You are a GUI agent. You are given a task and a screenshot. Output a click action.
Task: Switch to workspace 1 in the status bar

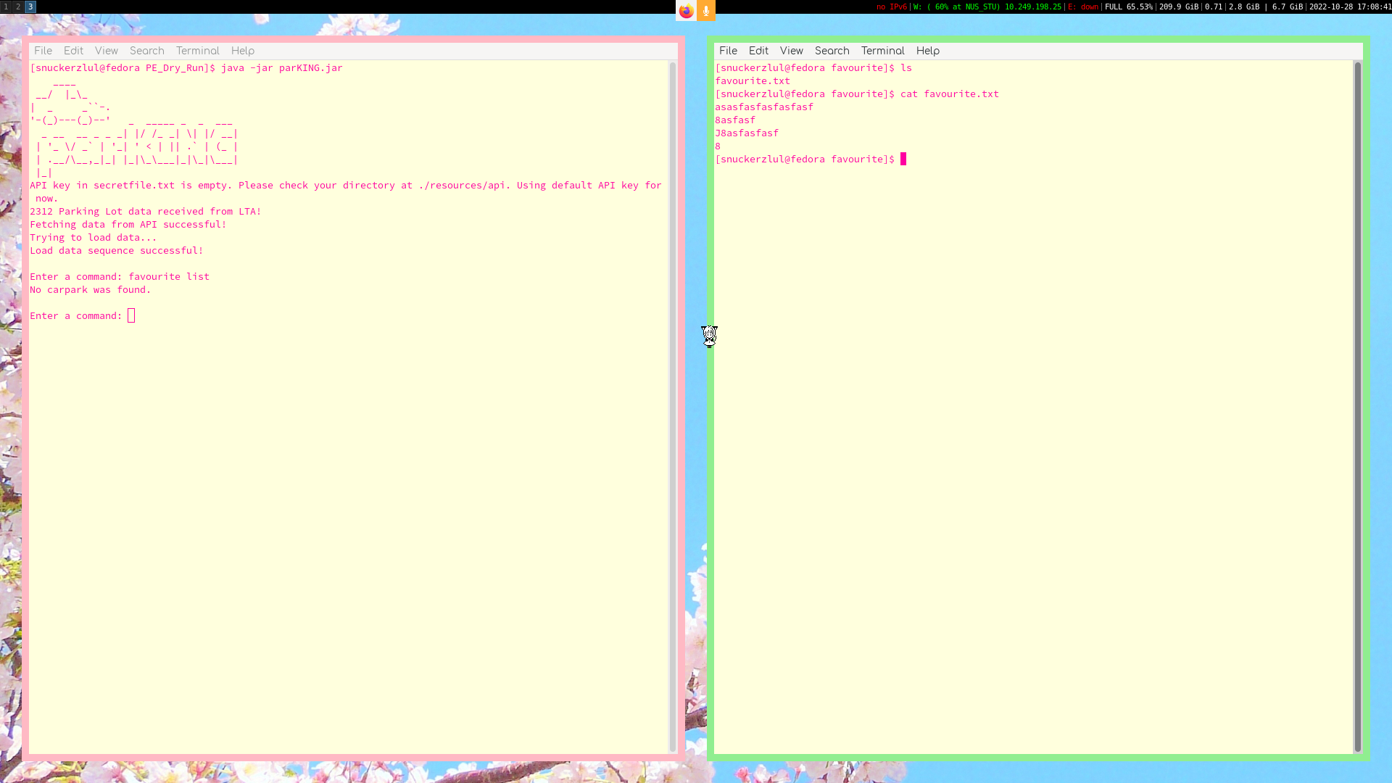[x=6, y=7]
